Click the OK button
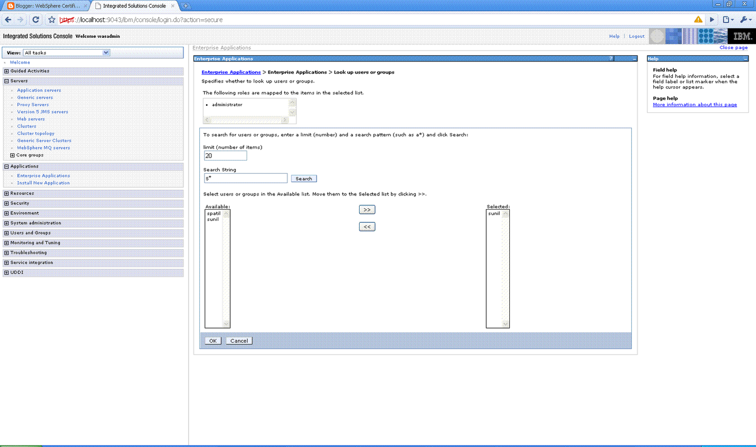 tap(213, 341)
